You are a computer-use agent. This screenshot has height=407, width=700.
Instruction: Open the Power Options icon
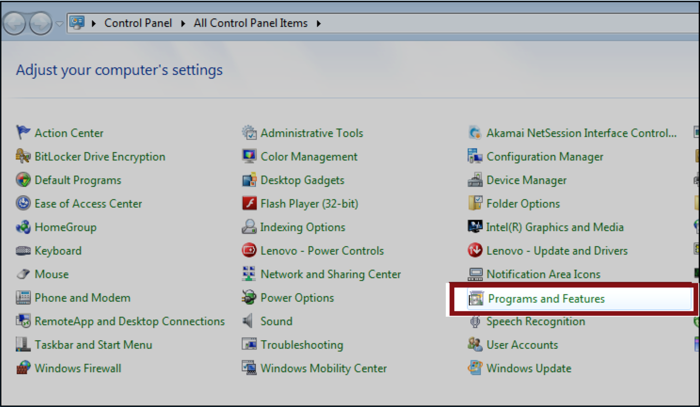249,297
